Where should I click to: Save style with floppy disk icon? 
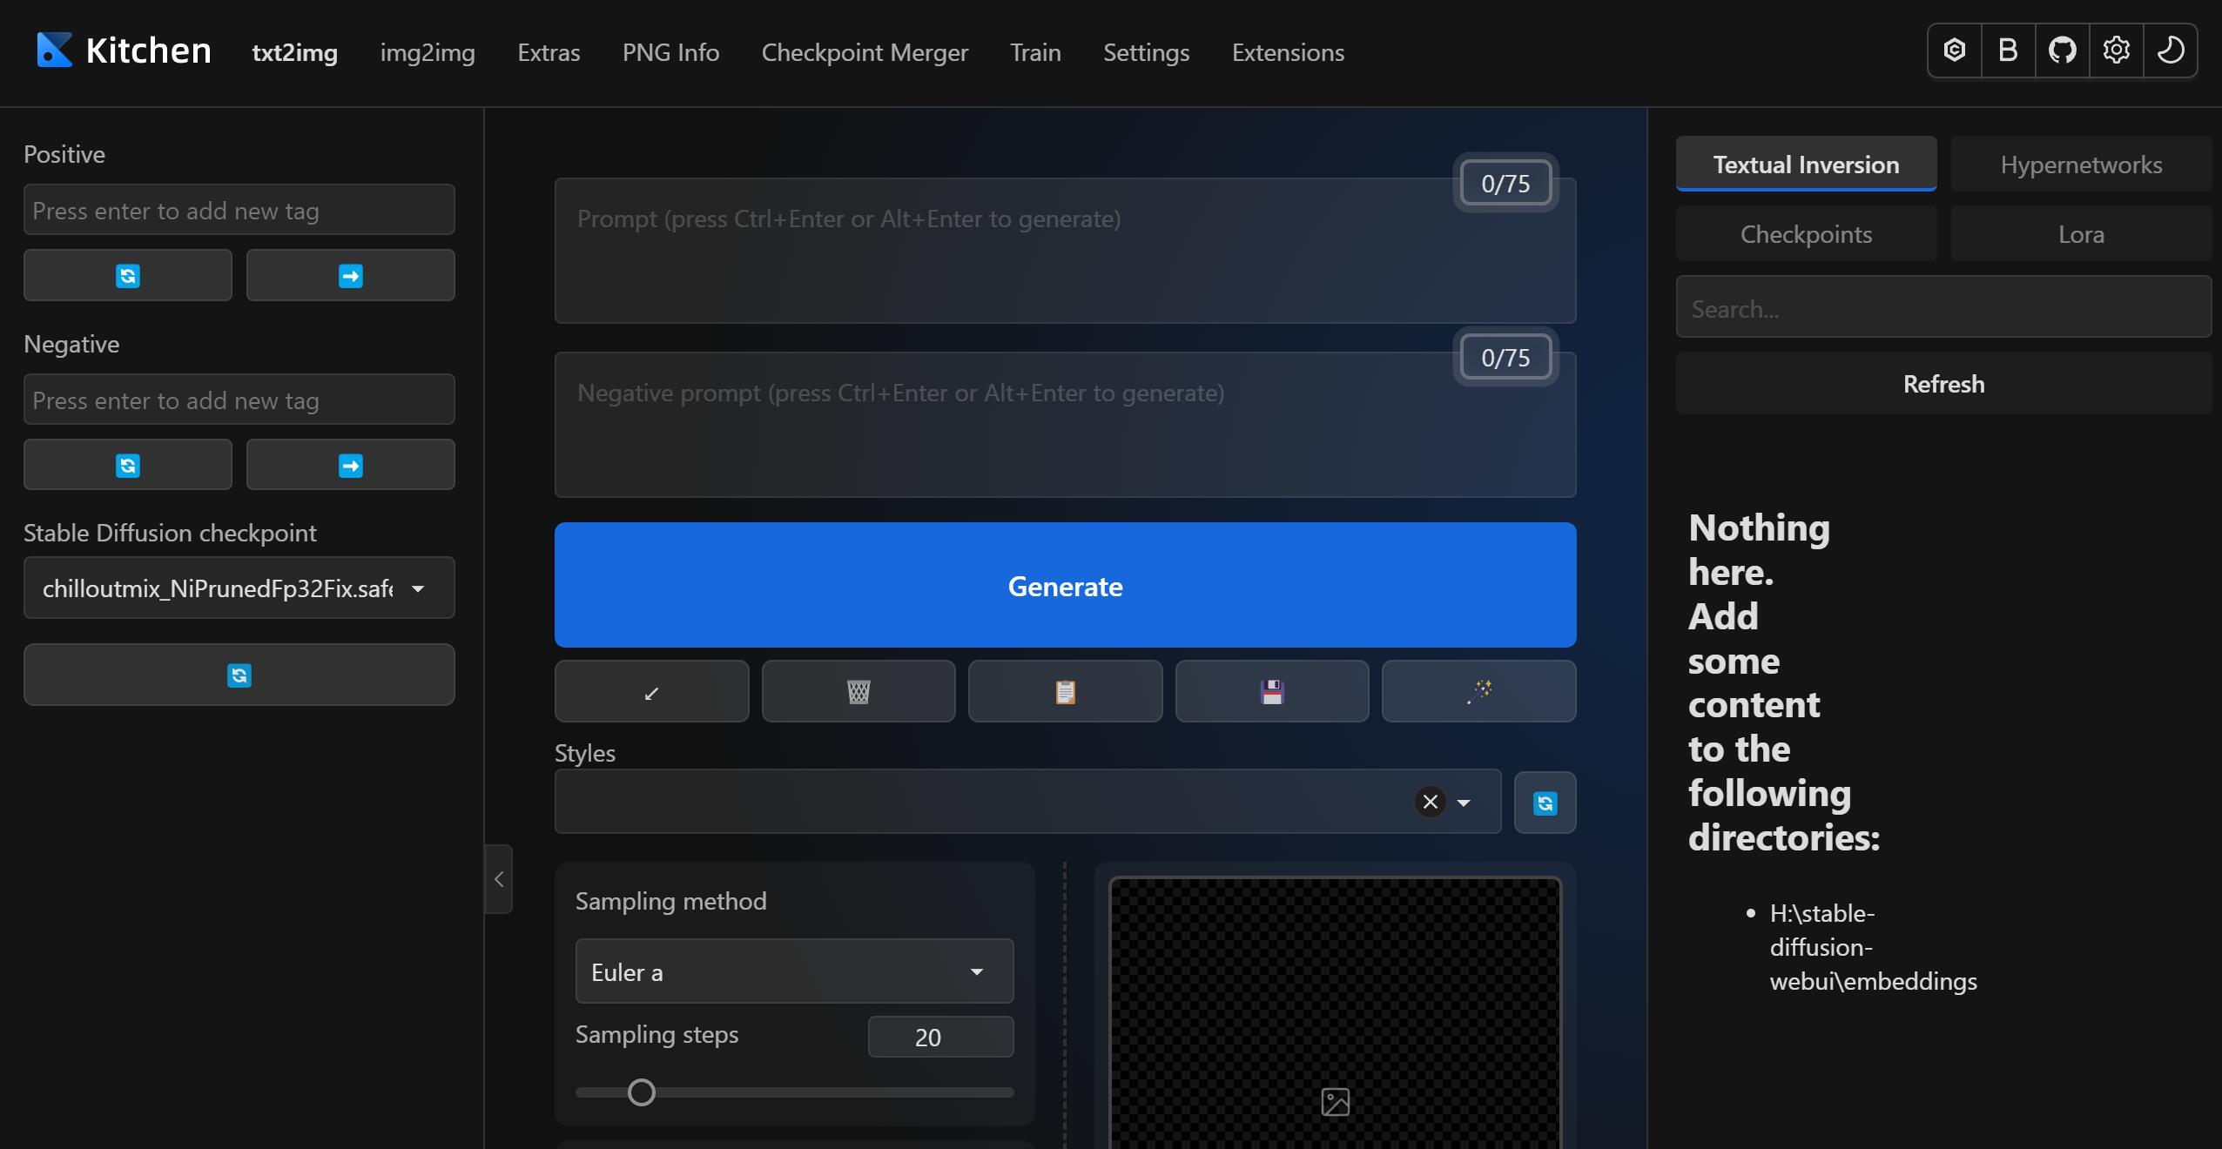click(1272, 692)
